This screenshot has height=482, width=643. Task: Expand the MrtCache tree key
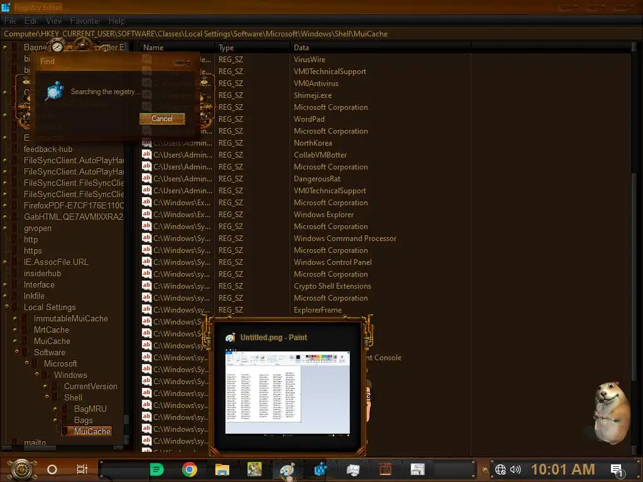(x=15, y=329)
